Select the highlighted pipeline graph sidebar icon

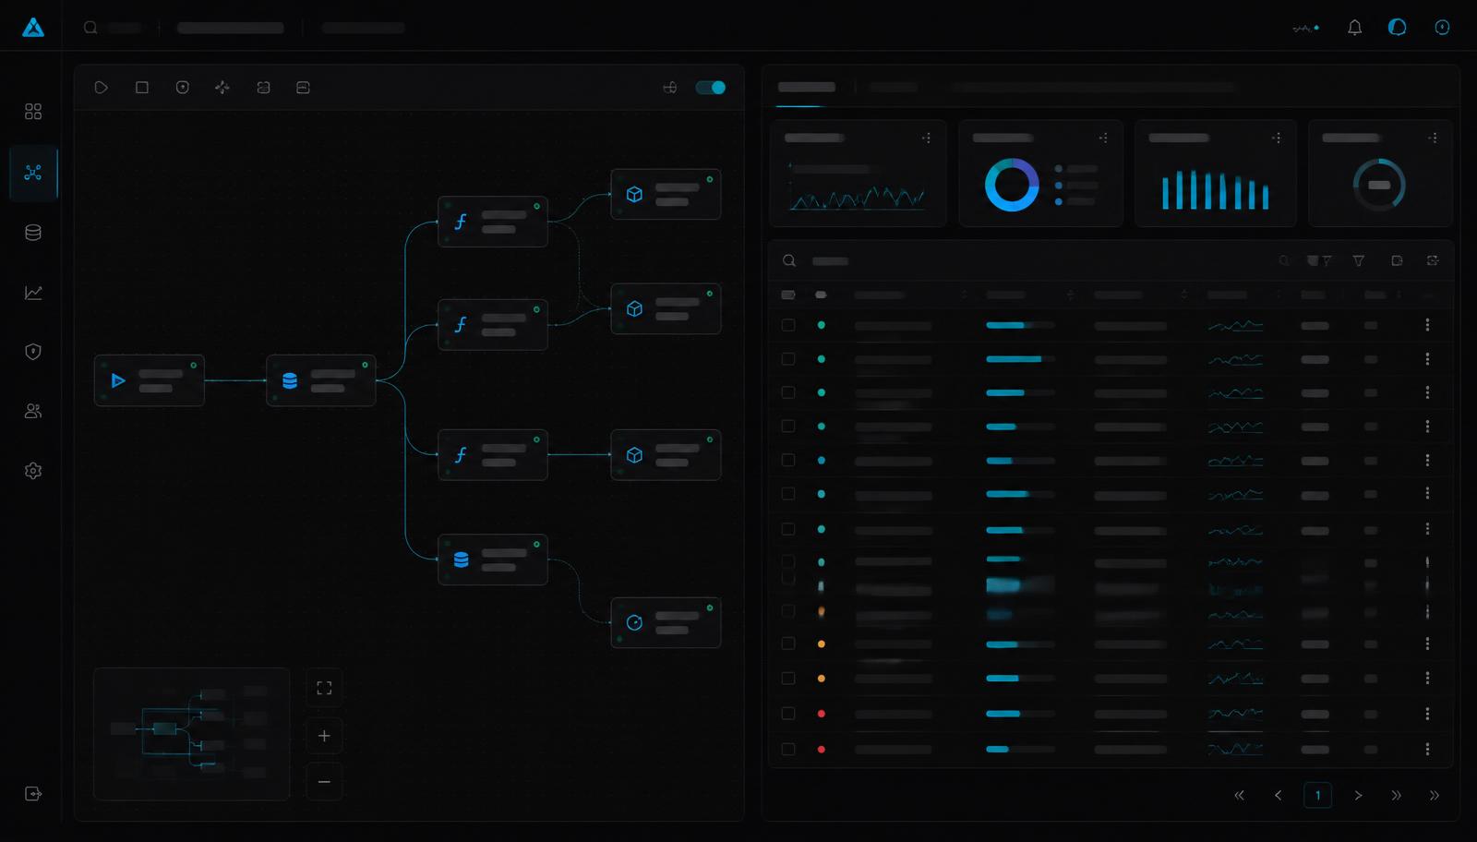[x=33, y=173]
